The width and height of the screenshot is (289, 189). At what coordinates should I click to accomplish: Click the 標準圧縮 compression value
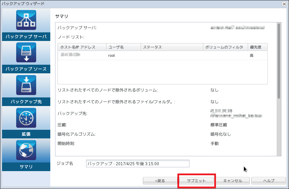pyautogui.click(x=219, y=125)
